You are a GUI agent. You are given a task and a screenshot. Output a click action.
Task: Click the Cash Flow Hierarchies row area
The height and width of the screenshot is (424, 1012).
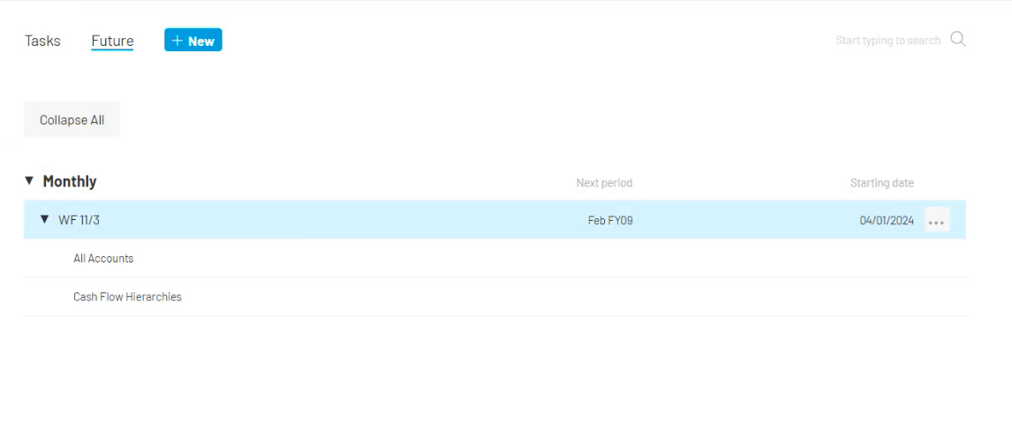click(495, 297)
